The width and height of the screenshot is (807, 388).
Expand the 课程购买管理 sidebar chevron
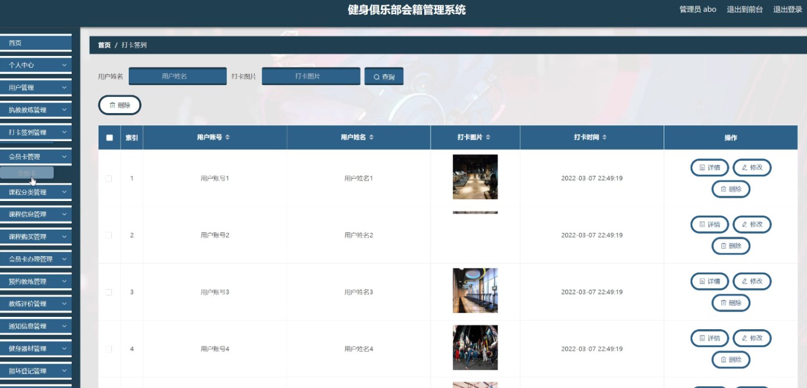[64, 237]
